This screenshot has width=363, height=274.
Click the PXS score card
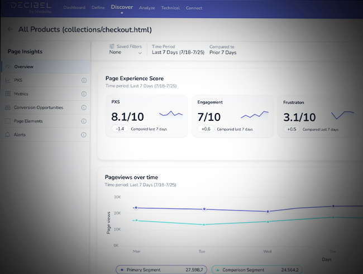146,116
